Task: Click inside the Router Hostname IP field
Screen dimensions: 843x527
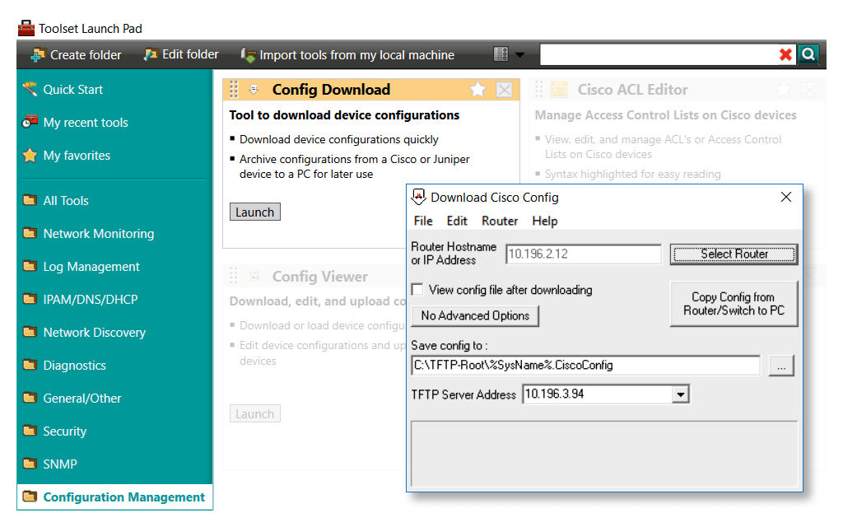Action: (x=583, y=254)
